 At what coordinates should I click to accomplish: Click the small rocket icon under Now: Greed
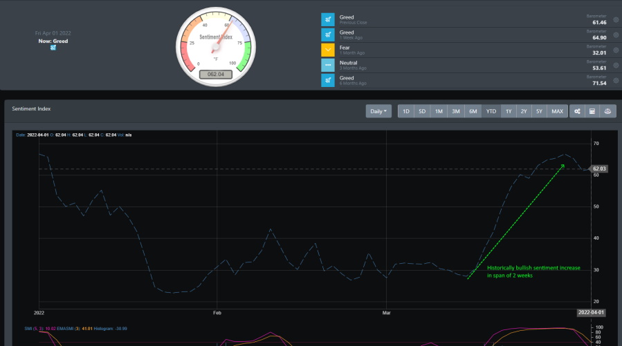(x=53, y=48)
